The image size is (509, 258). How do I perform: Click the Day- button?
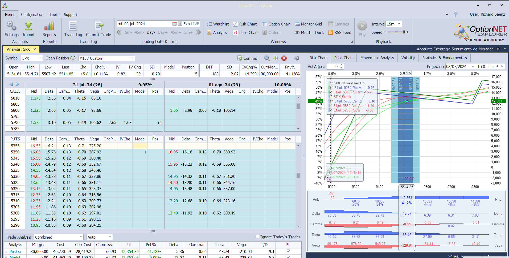pyautogui.click(x=151, y=32)
